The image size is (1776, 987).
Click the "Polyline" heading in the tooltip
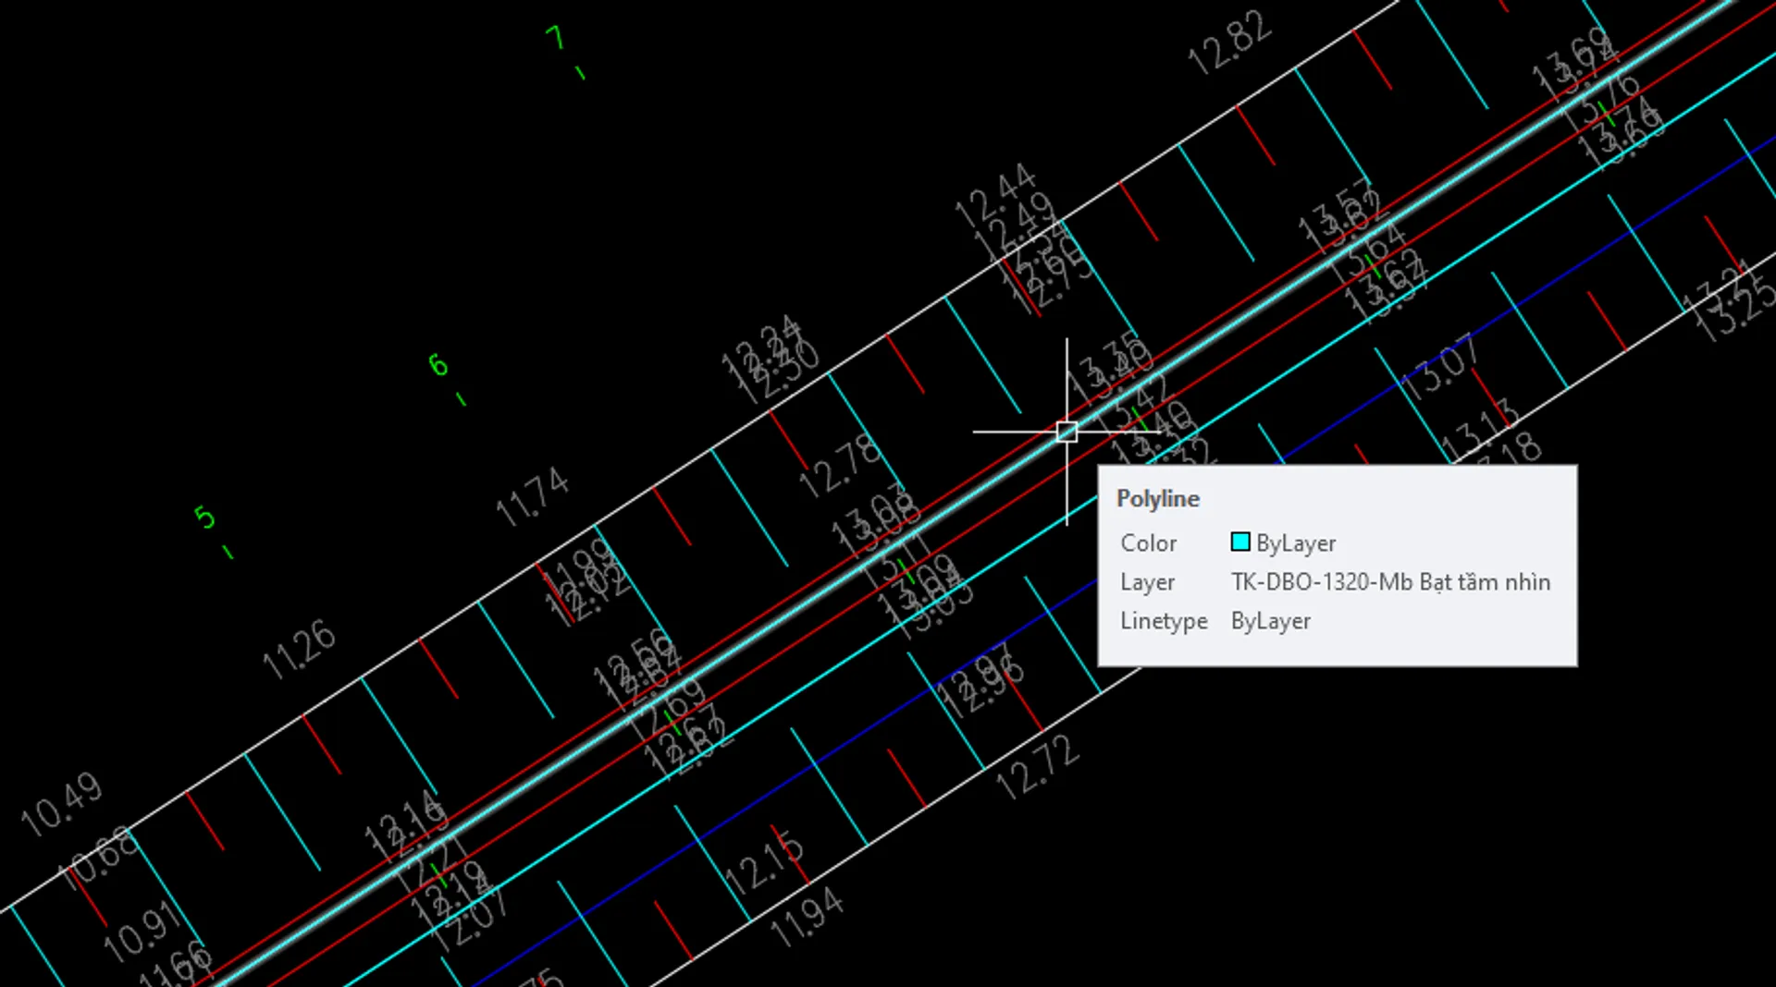tap(1158, 499)
